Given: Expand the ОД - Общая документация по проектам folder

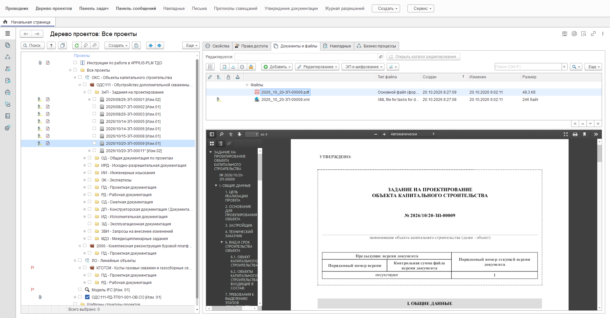Looking at the screenshot, I should [84, 158].
